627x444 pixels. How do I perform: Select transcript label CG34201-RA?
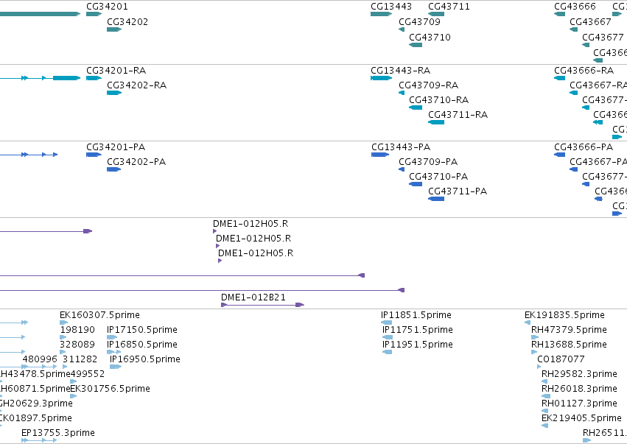pyautogui.click(x=116, y=71)
